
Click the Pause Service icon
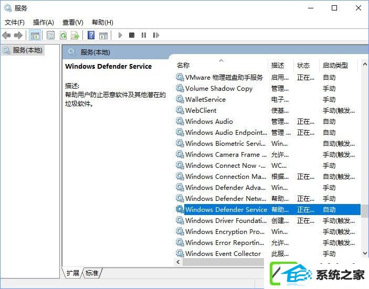144,35
